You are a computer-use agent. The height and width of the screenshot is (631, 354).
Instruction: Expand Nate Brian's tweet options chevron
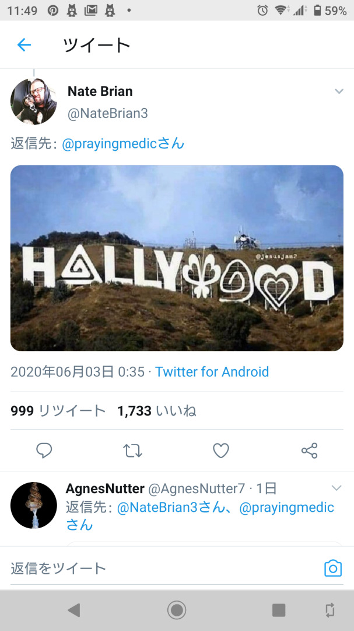click(339, 92)
